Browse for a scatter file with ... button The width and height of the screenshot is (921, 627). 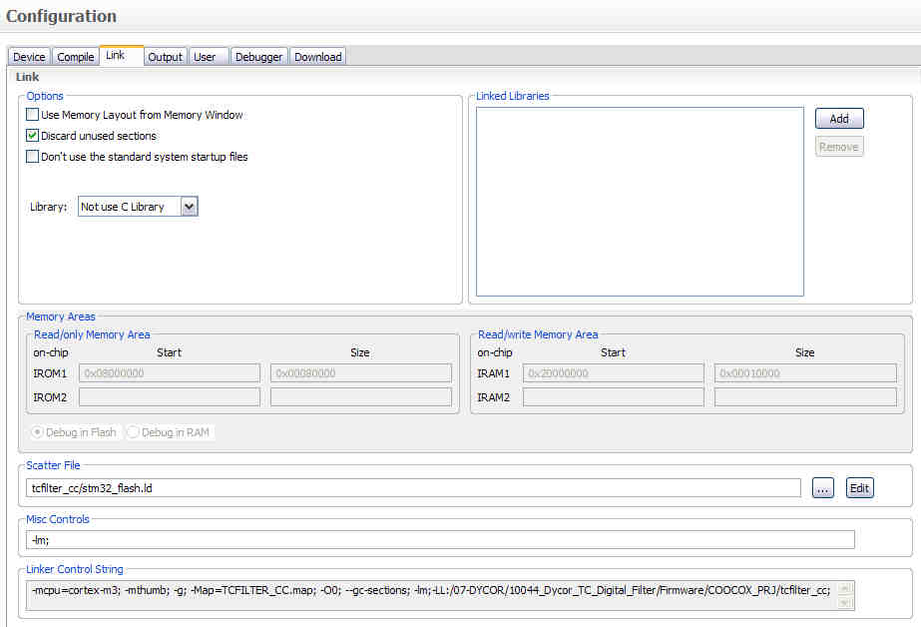pyautogui.click(x=823, y=487)
